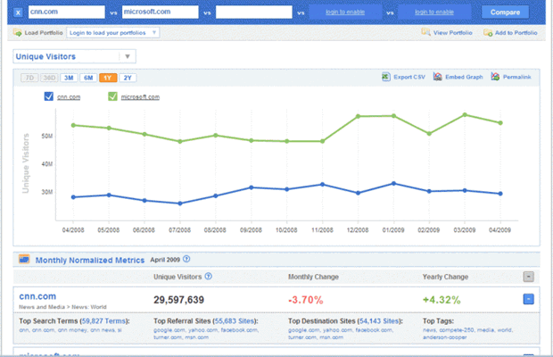553x357 pixels.
Task: Click the microsoft.com data point for 04/2008
Action: 73,125
